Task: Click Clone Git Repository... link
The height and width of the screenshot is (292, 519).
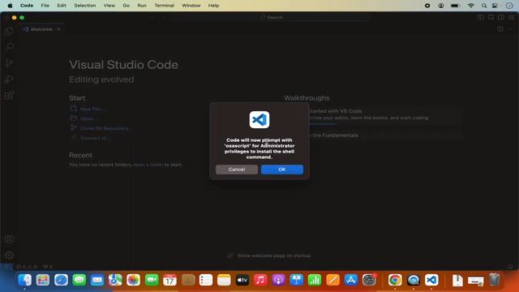Action: (x=105, y=128)
